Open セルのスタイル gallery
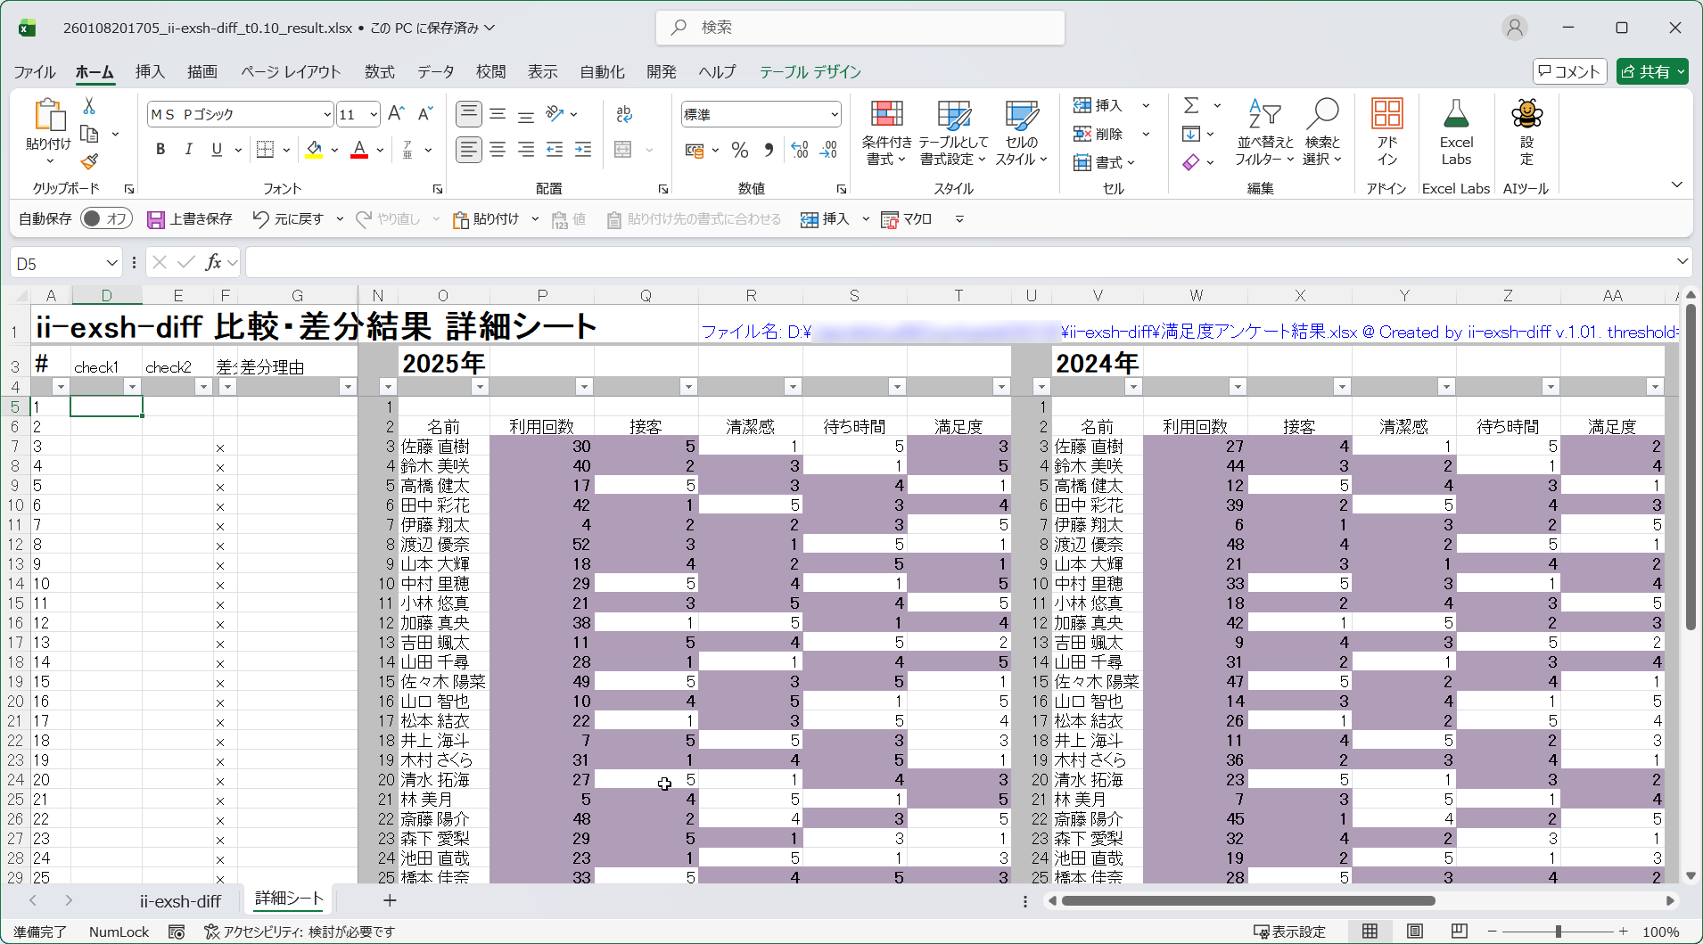Screen dimensions: 1703x944 (x=1020, y=132)
